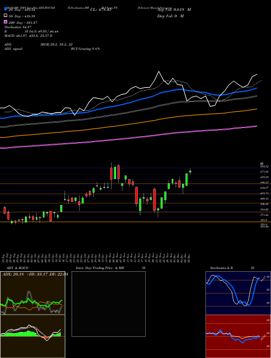Select the '50 Day = 416.58' legend text

point(22,16)
